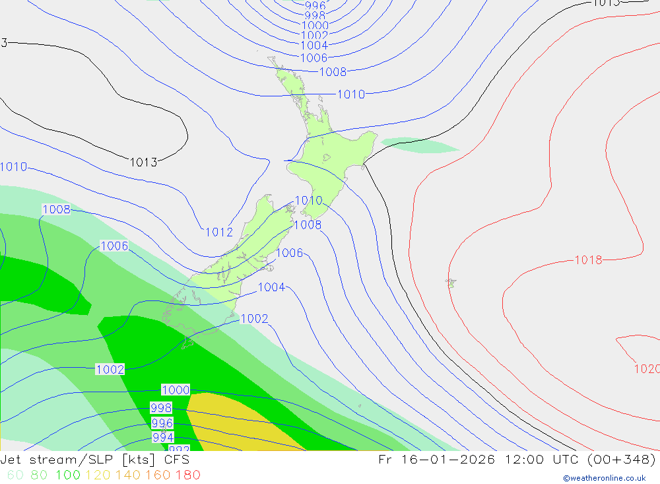660x484 pixels.
Task: Click the 60 kts legend value
Action: 15,475
